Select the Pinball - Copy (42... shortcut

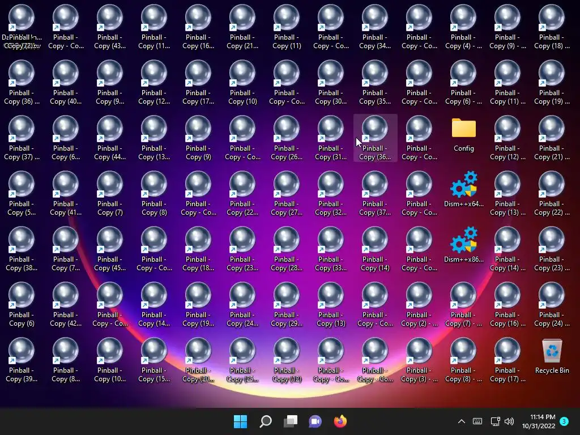[66, 305]
